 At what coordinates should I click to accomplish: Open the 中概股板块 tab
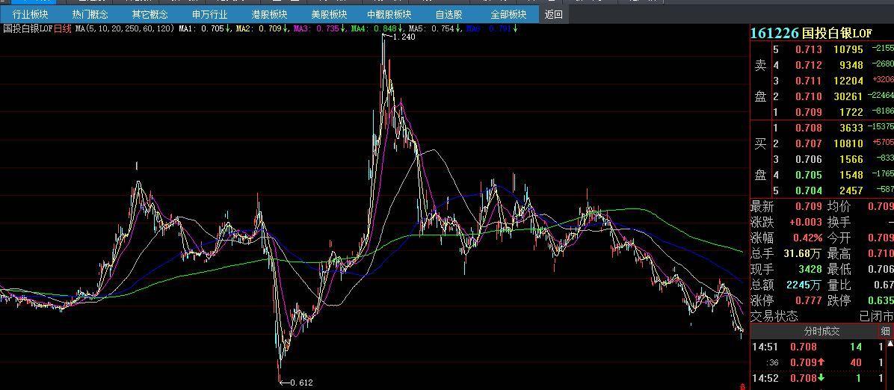(x=389, y=15)
